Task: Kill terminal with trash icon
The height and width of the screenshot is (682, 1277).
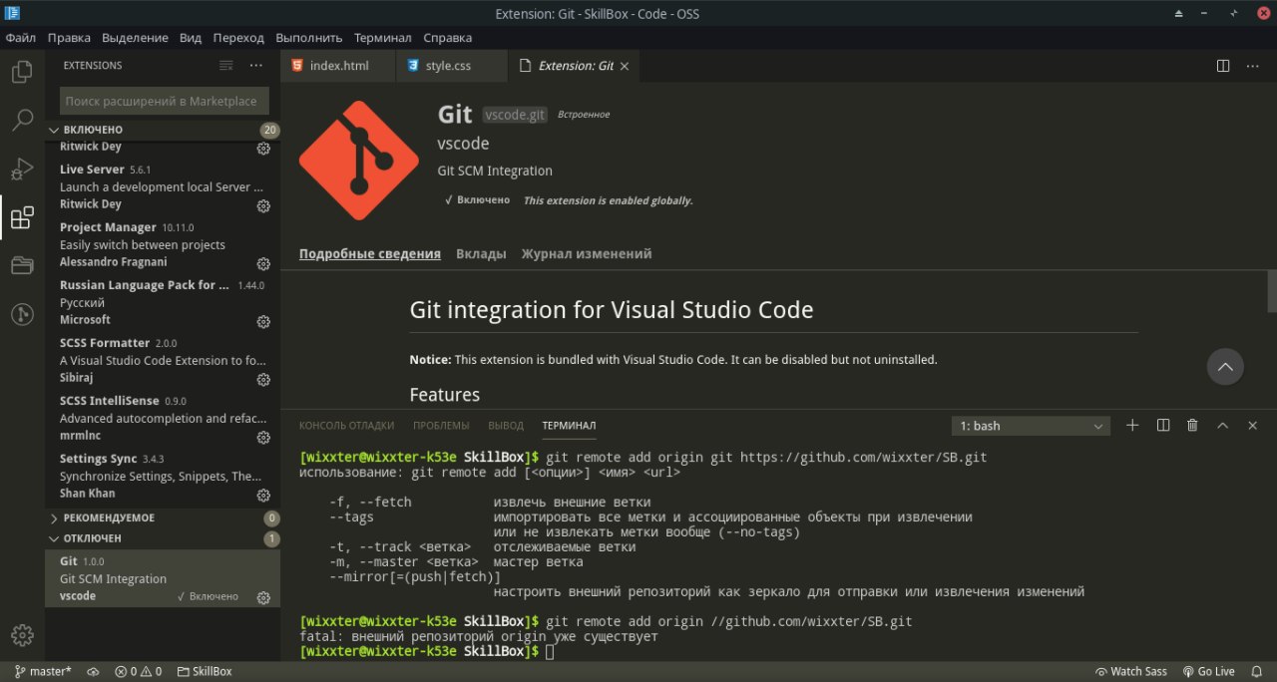Action: pyautogui.click(x=1192, y=426)
